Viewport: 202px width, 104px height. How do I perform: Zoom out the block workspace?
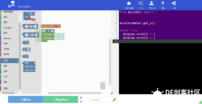pyautogui.click(x=81, y=102)
